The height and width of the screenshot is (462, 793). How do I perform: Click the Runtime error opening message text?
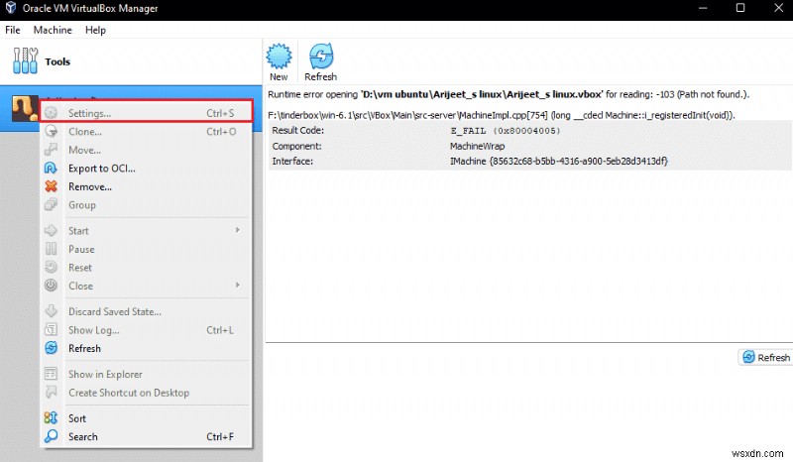(x=509, y=94)
